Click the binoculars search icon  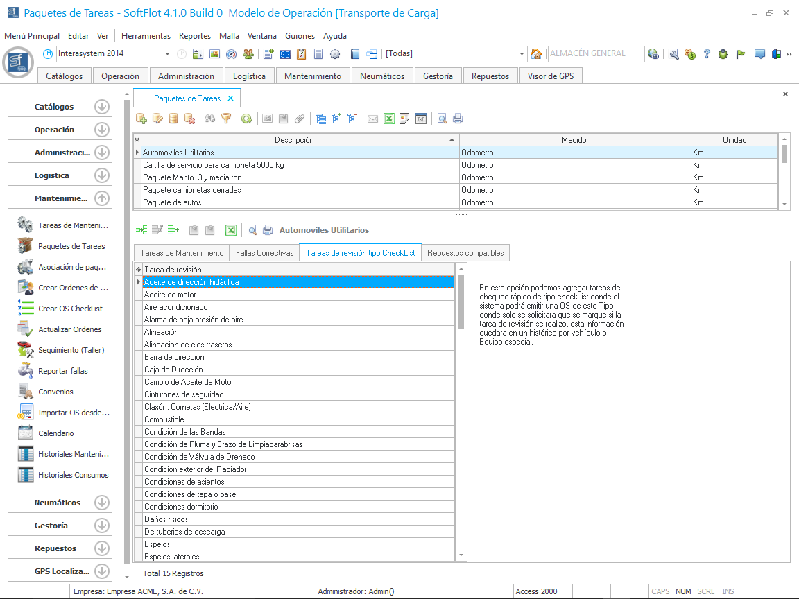(210, 119)
